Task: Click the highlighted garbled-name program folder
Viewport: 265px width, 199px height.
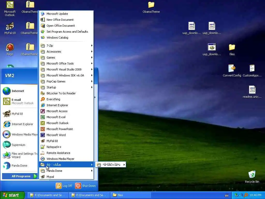Action: 66,165
